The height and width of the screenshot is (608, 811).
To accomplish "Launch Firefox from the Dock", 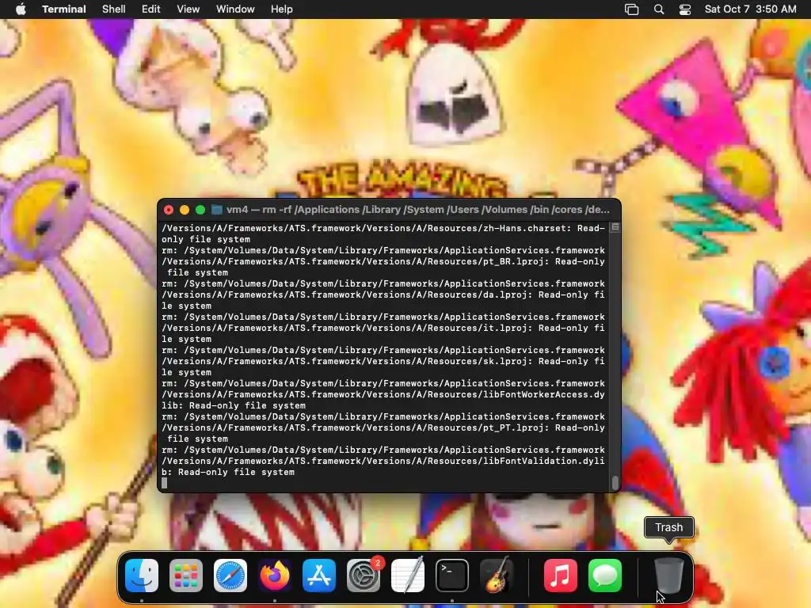I will 275,576.
